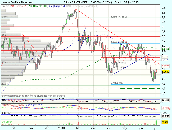Click the 4,791 (0,00%) Fibonacci level label

118,83
